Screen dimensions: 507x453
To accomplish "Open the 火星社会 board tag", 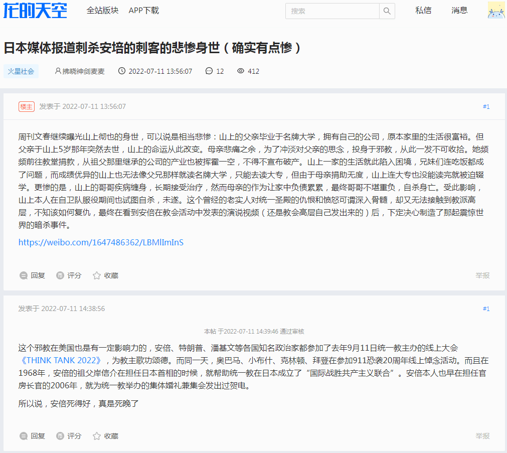I will (x=21, y=71).
